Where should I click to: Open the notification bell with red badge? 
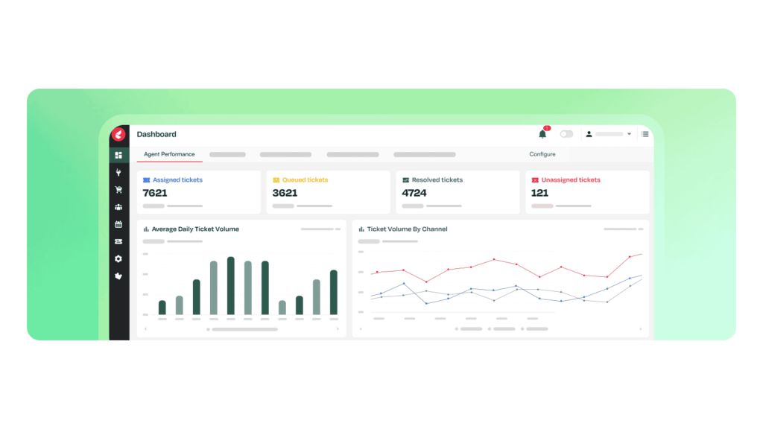[x=542, y=134]
